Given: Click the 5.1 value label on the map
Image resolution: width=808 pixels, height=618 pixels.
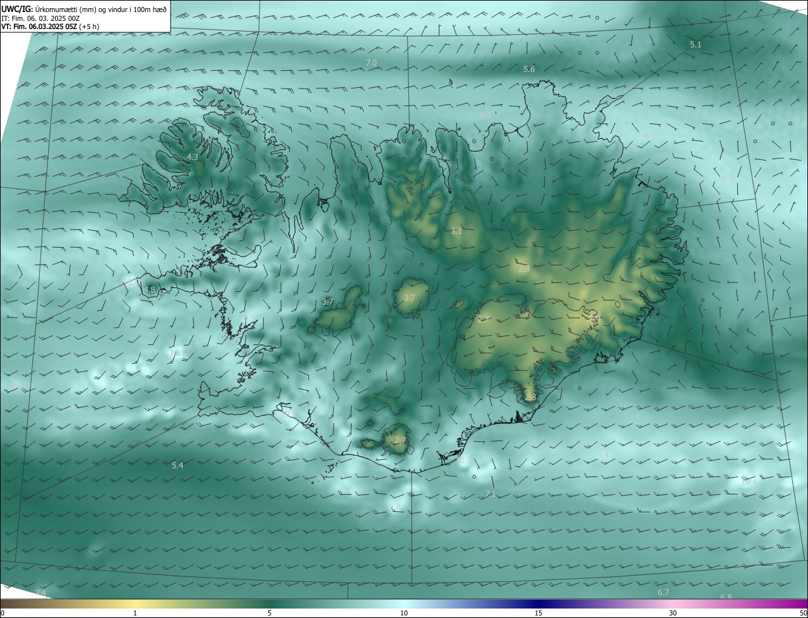Looking at the screenshot, I should [x=696, y=45].
